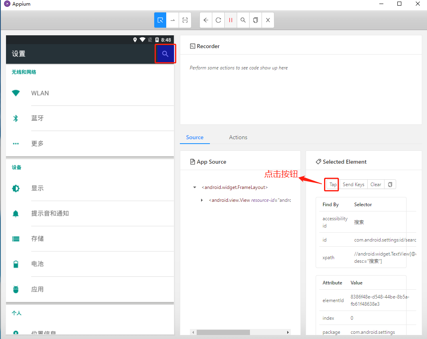Select 存储 item in device settings
427x339 pixels.
coord(90,239)
